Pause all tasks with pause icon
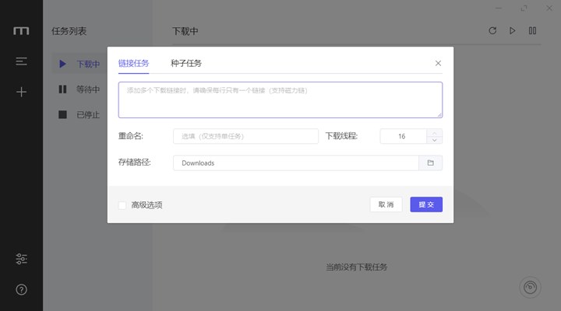The height and width of the screenshot is (311, 561). (532, 30)
